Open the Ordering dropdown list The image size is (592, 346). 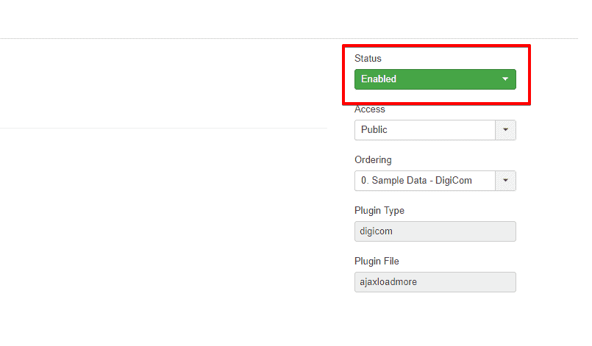tap(426, 181)
